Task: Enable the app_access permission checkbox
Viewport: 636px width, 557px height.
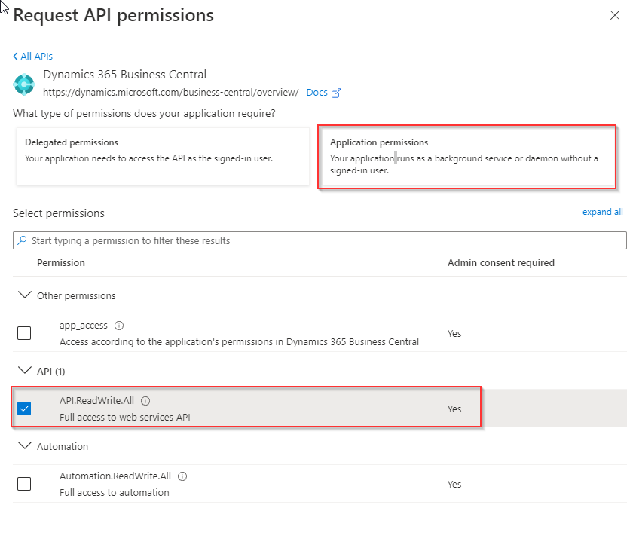Action: coord(24,333)
